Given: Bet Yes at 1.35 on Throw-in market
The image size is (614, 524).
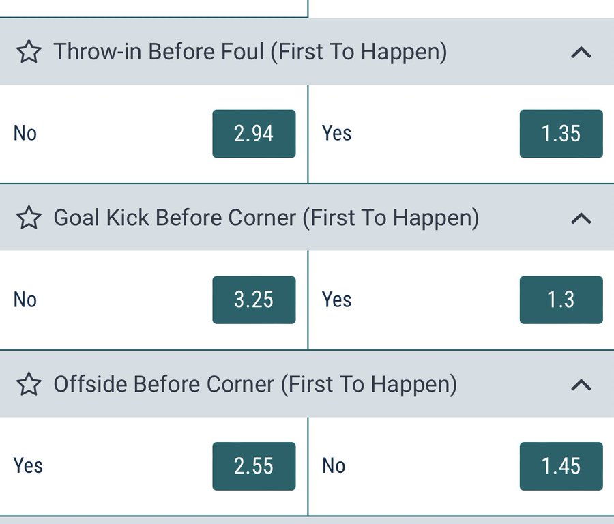Looking at the screenshot, I should pos(561,134).
